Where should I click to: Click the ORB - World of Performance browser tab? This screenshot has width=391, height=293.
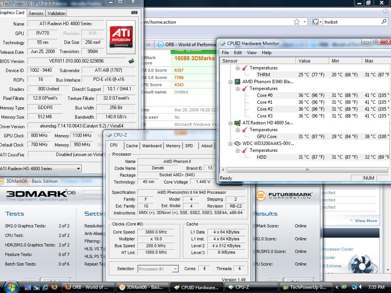(x=186, y=45)
